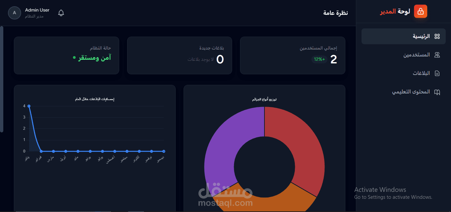
Task: Click the vertical page scrollbar thumb
Action: coord(2,79)
